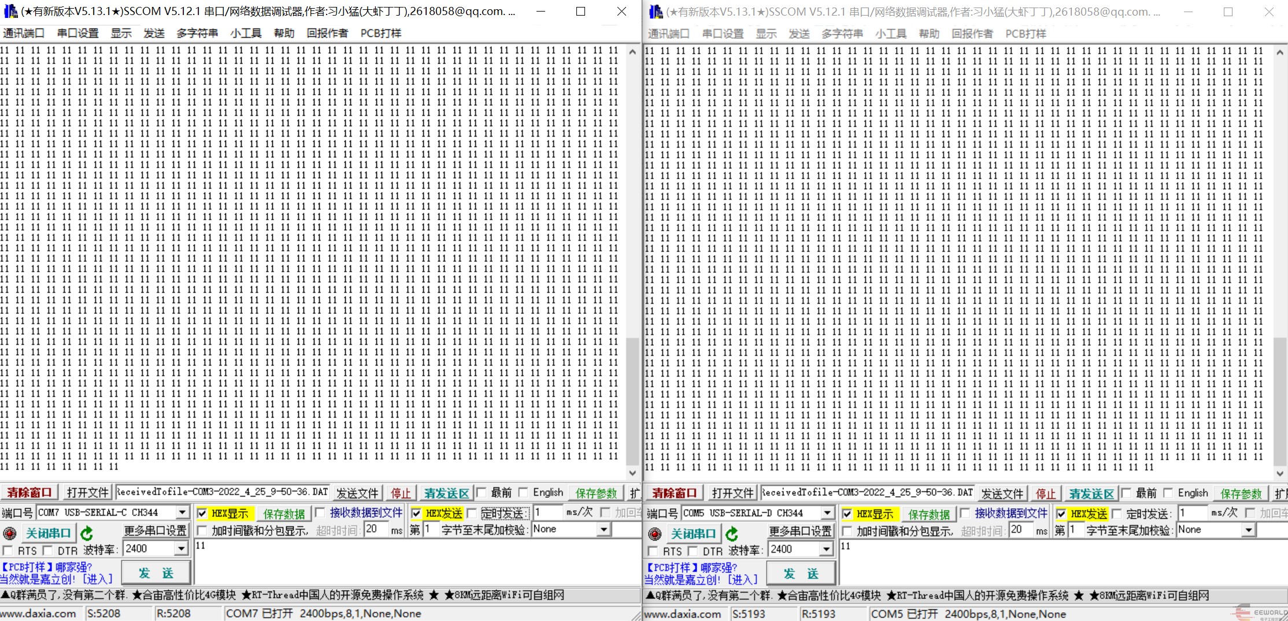
Task: Open the 嘉立创 [进入] link in right window
Action: pos(701,579)
